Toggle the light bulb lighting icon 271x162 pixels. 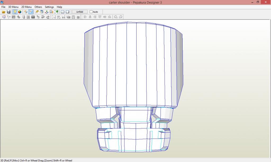click(15, 12)
